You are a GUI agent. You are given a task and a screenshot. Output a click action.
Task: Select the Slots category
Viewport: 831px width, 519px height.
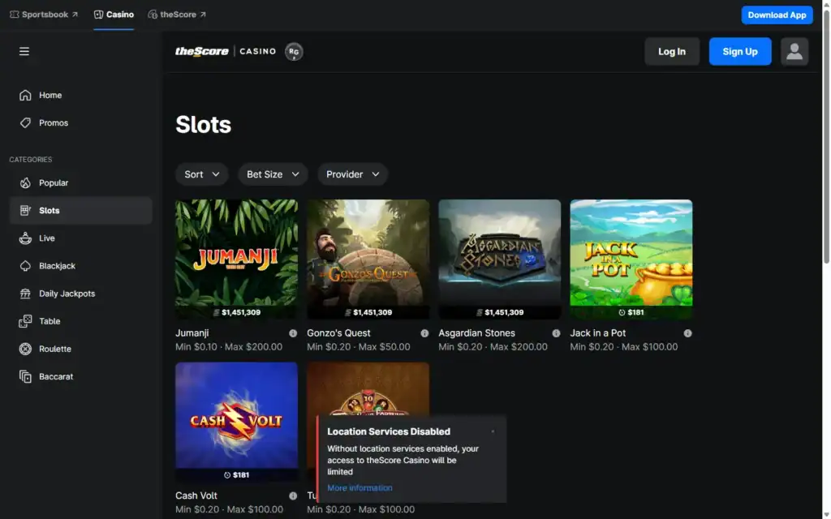coord(80,210)
